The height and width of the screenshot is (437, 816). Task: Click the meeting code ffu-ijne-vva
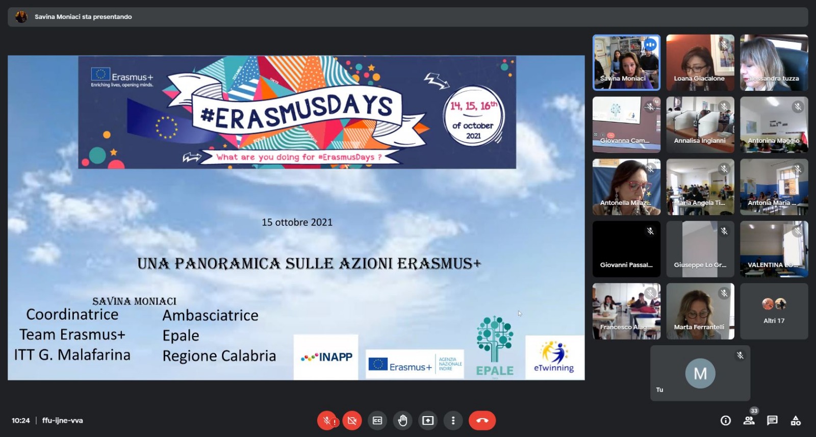[x=63, y=421]
